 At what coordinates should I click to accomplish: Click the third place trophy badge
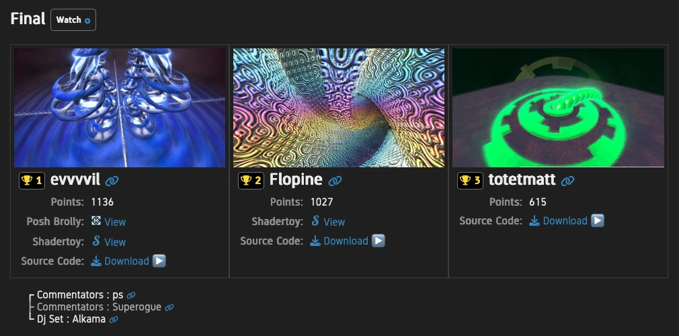point(470,181)
